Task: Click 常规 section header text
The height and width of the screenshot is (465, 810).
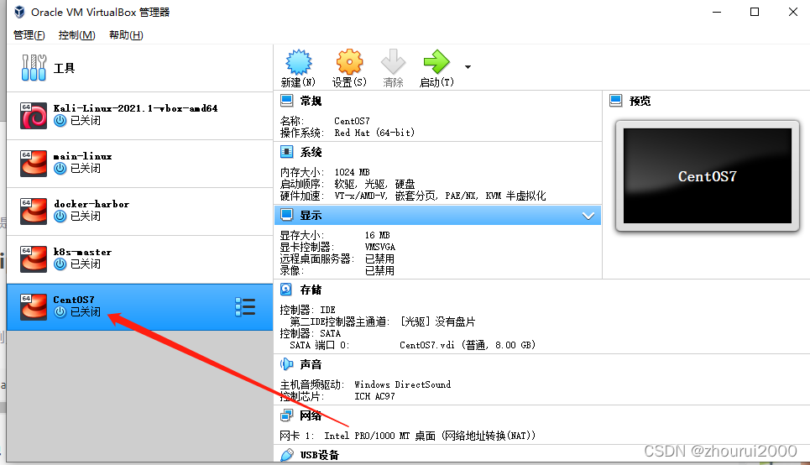Action: click(x=311, y=101)
